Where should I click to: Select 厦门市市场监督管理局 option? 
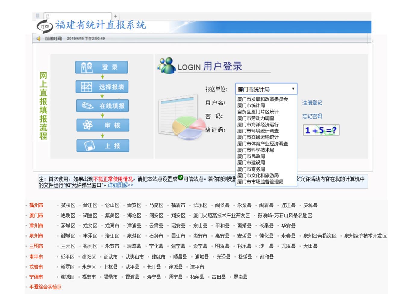[x=260, y=182]
